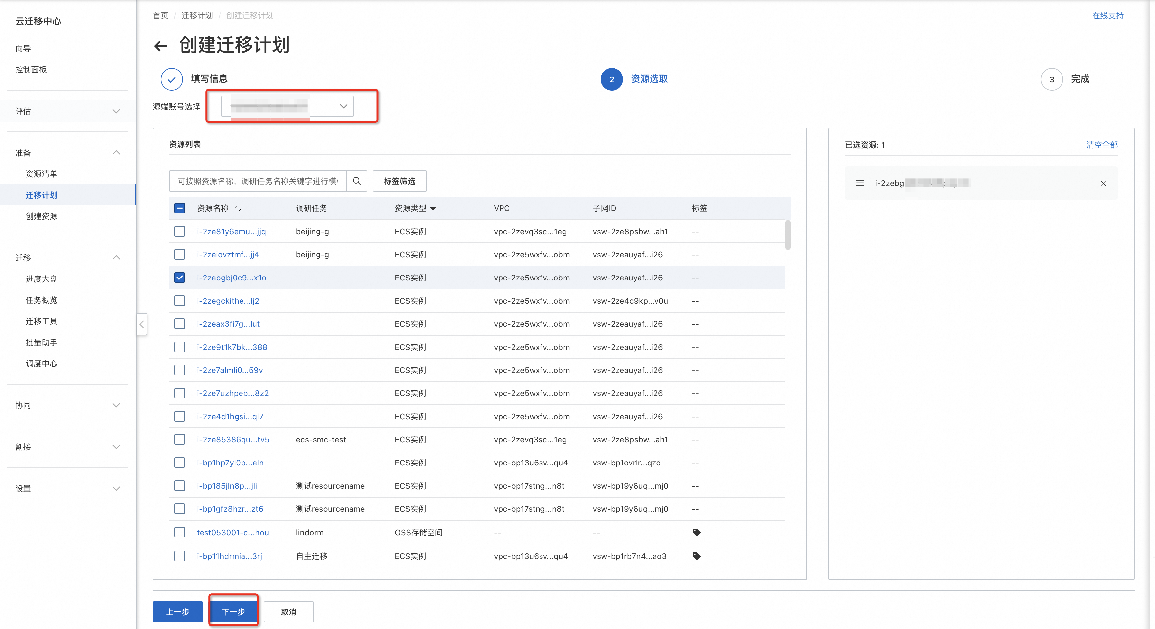1155x629 pixels.
Task: Check the box for i-2ze85386qu...tv5
Action: point(180,439)
